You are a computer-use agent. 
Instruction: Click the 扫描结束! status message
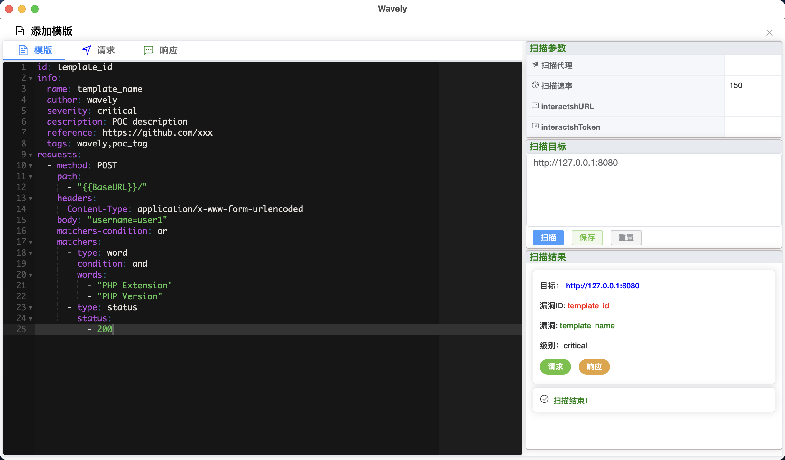571,401
